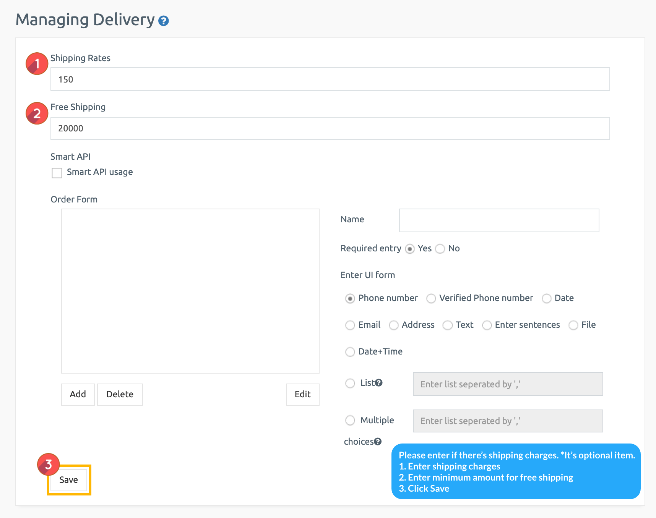Click the Add button under Order Form
656x518 pixels.
[78, 395]
